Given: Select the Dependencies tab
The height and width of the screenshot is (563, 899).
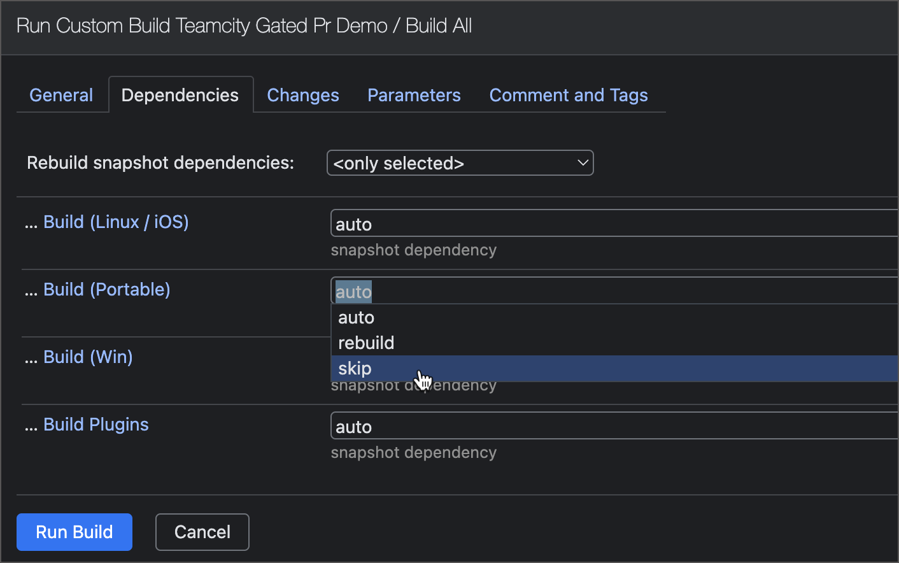Looking at the screenshot, I should point(180,95).
